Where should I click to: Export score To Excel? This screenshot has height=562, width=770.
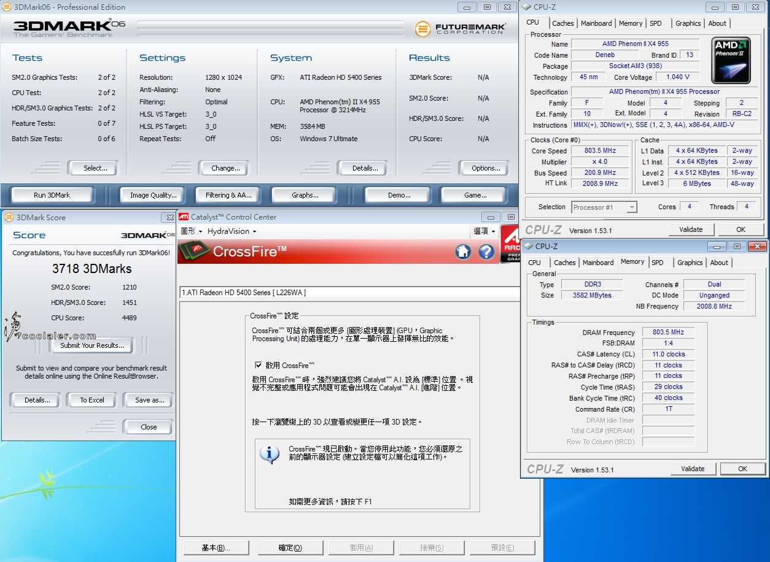pos(92,400)
